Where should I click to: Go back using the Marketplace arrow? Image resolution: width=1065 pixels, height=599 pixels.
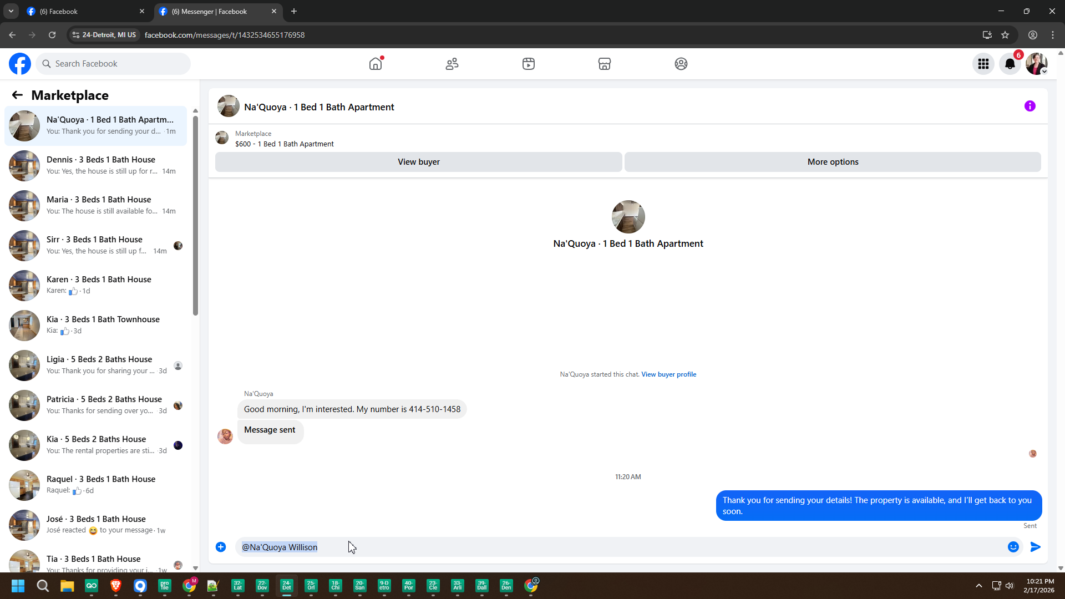pyautogui.click(x=17, y=95)
